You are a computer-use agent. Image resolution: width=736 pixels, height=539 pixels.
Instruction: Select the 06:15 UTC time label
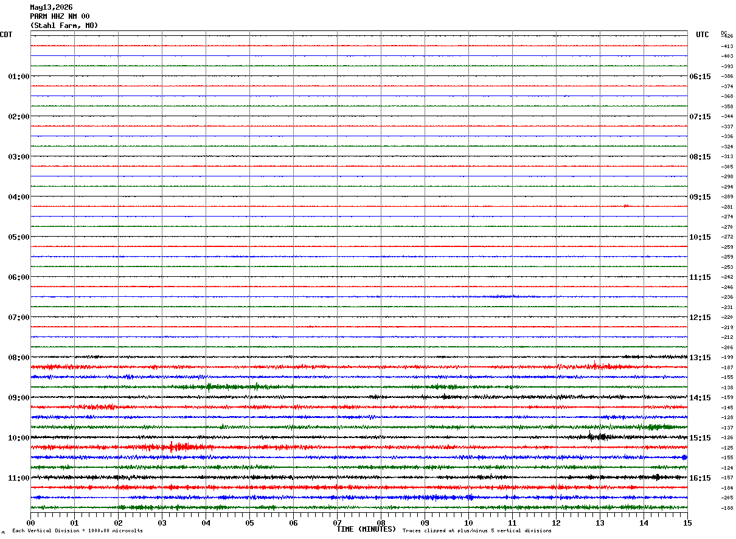pos(700,77)
